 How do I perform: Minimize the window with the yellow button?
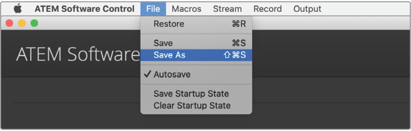[x=22, y=23]
